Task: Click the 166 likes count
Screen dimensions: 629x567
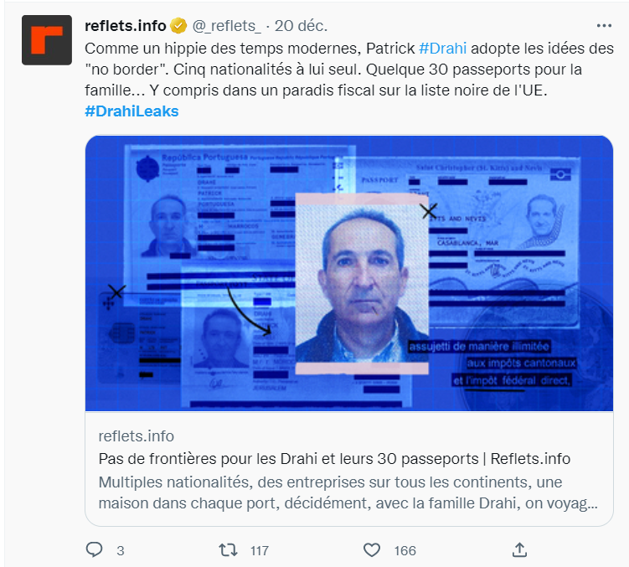Action: tap(405, 550)
